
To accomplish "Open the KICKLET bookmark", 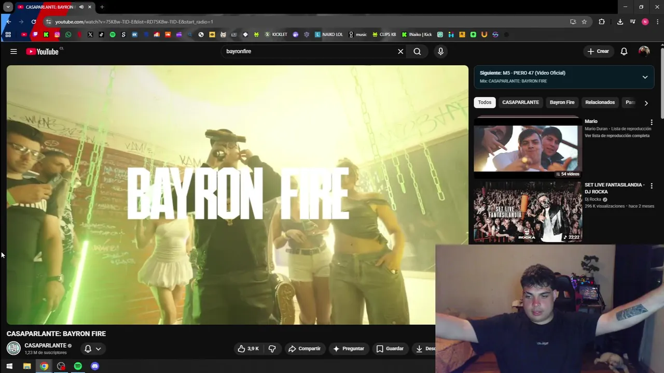I will pos(276,35).
